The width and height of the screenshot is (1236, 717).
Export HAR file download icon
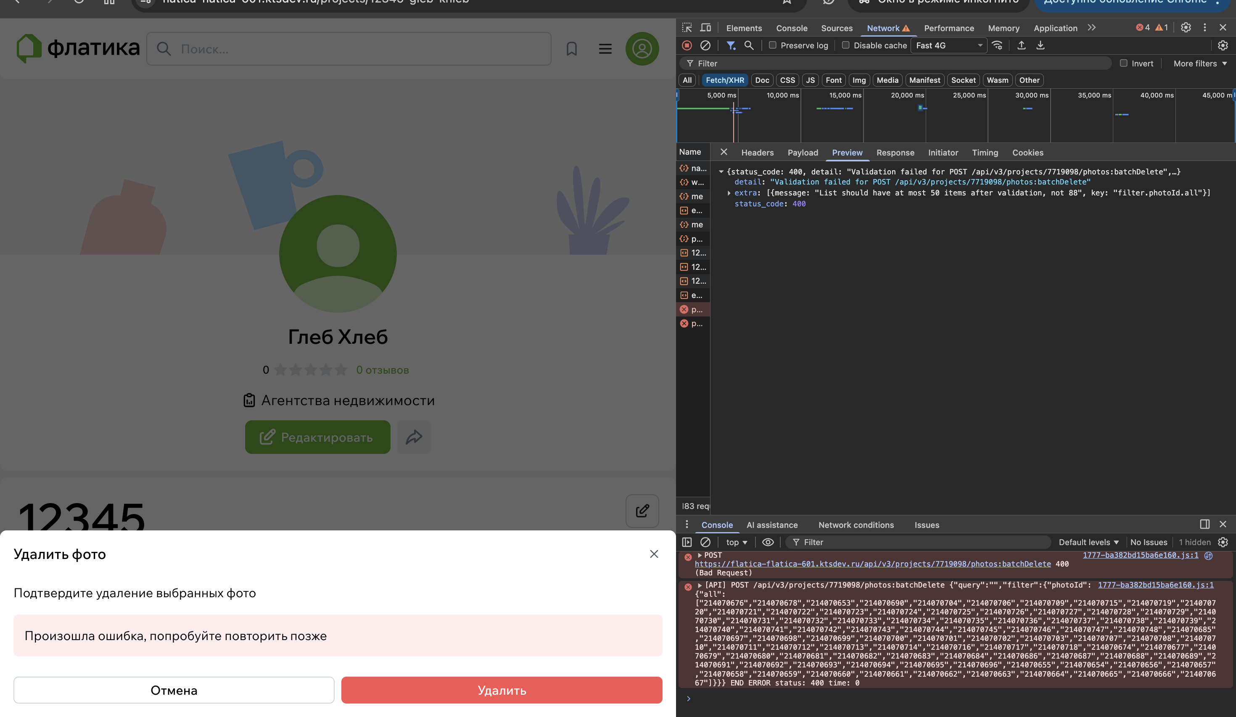(1040, 45)
